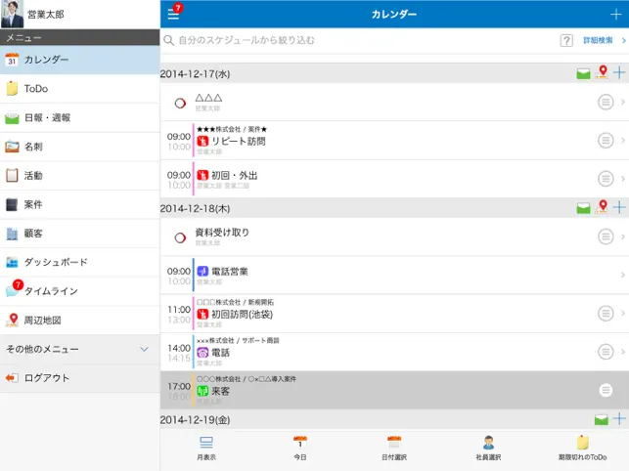Image resolution: width=629 pixels, height=471 pixels.
Task: Expand リピート訪問 entry via right chevron
Action: pos(623,141)
